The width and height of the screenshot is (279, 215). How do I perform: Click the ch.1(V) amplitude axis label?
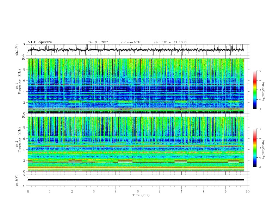tap(17, 50)
